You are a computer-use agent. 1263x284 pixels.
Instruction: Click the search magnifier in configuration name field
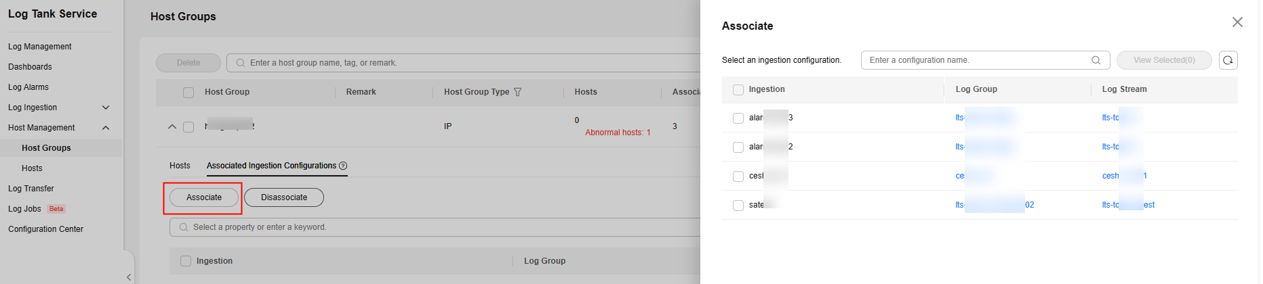[1096, 60]
